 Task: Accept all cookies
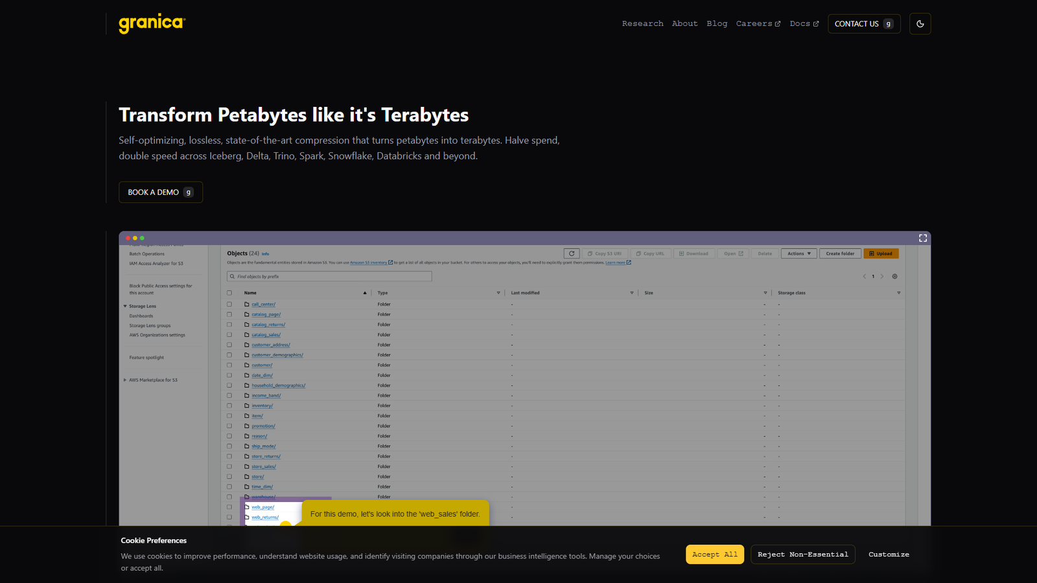point(715,554)
